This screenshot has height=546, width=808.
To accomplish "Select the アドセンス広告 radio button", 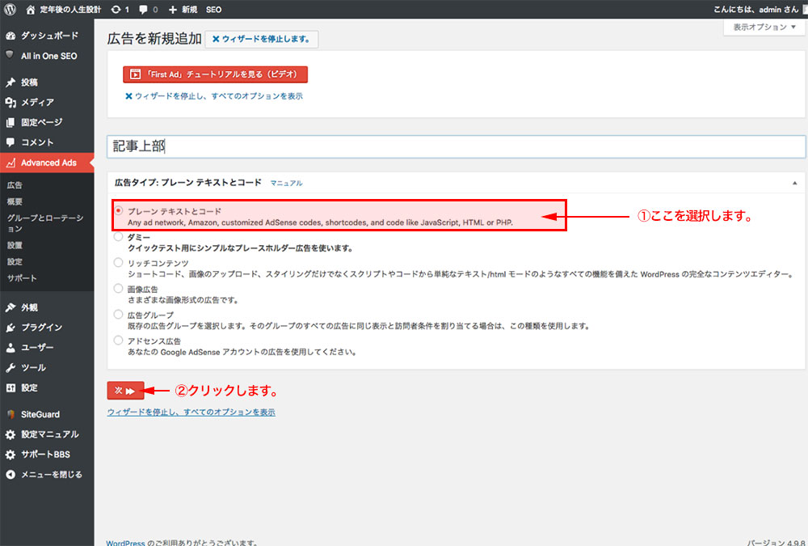I will pos(119,340).
